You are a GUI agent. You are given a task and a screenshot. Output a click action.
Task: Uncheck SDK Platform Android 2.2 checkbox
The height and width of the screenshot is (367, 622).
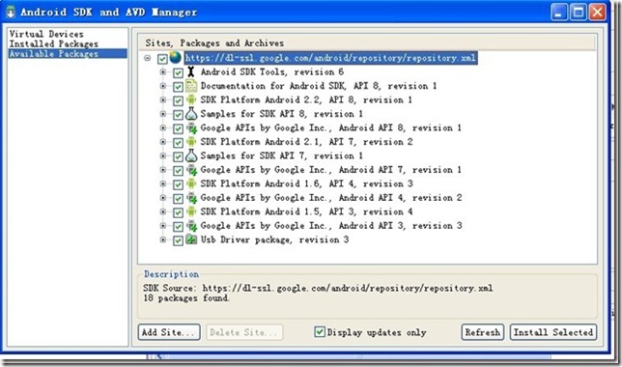point(178,100)
